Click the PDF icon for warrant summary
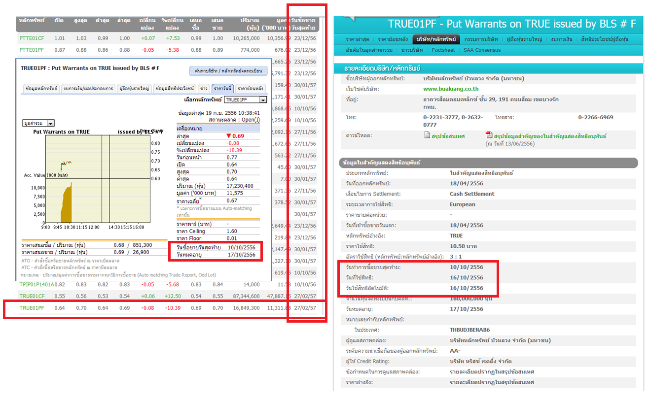 (x=489, y=135)
